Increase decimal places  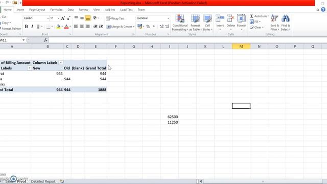click(x=161, y=27)
